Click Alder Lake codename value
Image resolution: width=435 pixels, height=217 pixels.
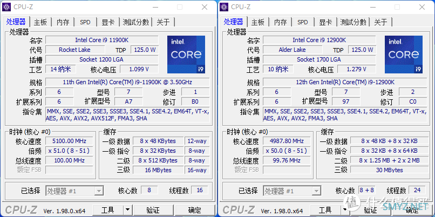(292, 50)
